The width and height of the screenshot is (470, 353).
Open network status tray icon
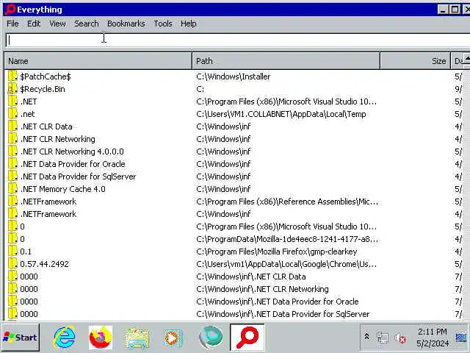(x=382, y=338)
